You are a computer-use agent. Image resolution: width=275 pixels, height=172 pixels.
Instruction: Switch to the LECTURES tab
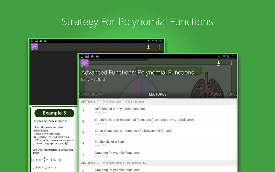point(158,94)
